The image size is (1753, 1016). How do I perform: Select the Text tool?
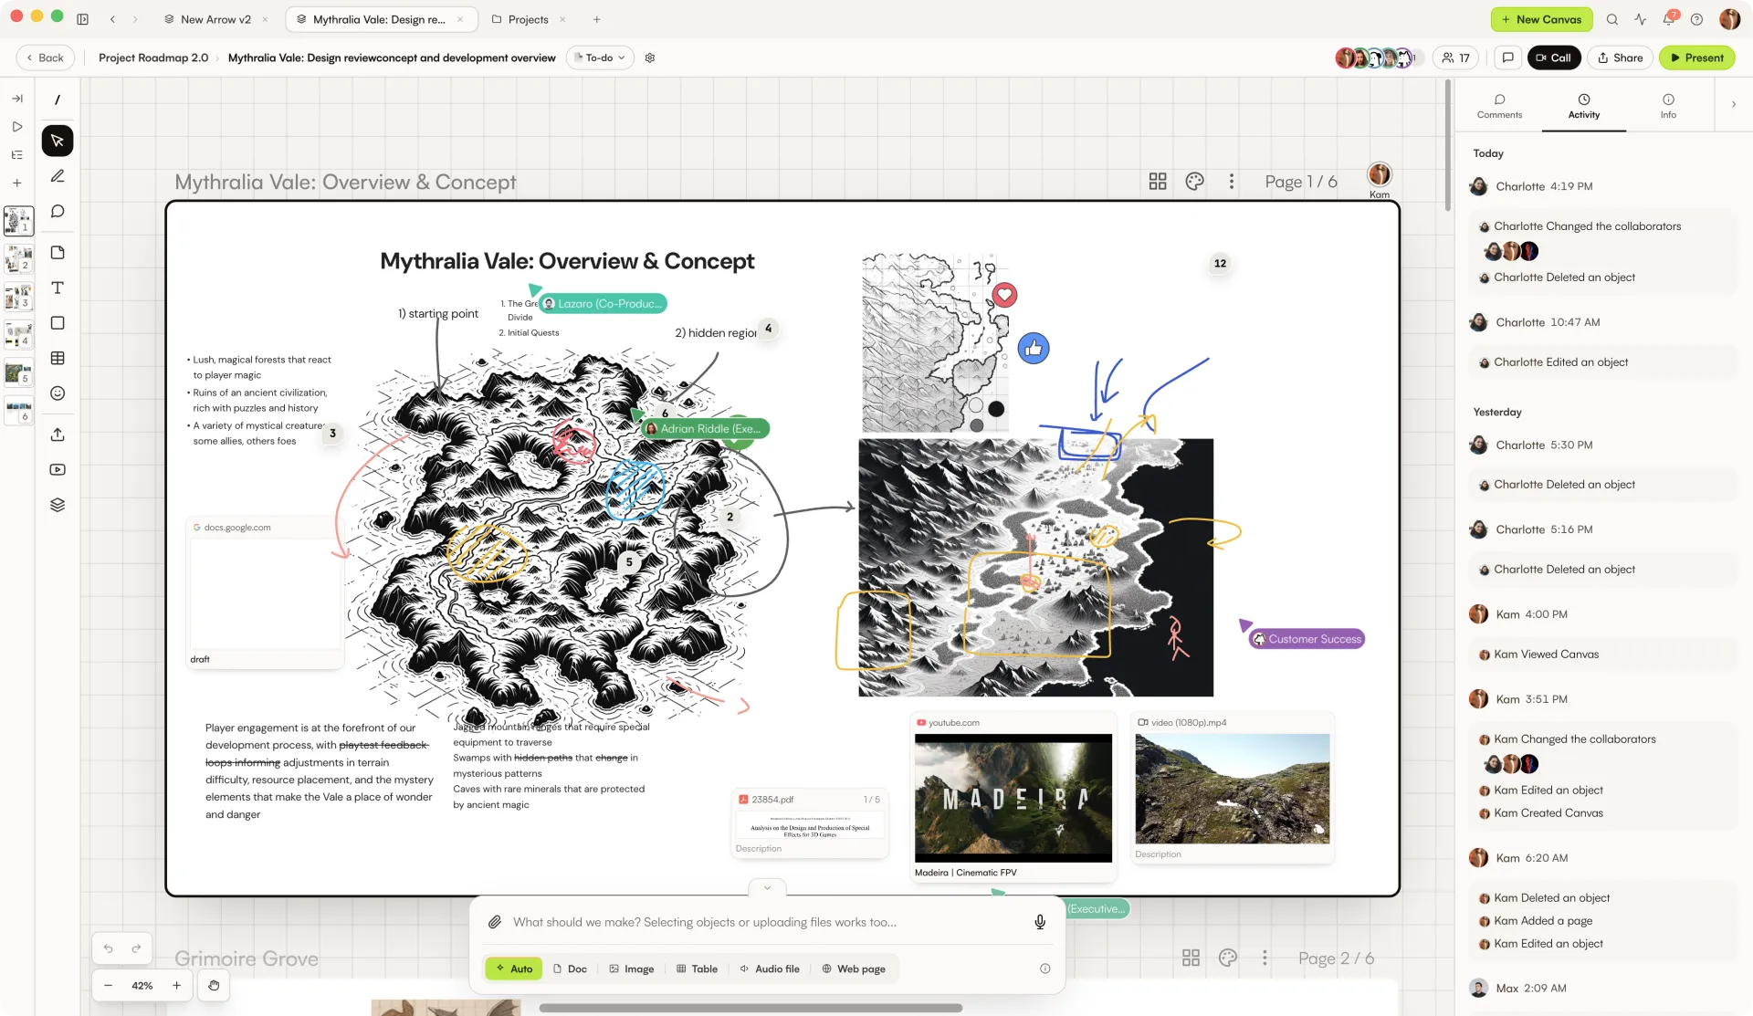tap(58, 288)
